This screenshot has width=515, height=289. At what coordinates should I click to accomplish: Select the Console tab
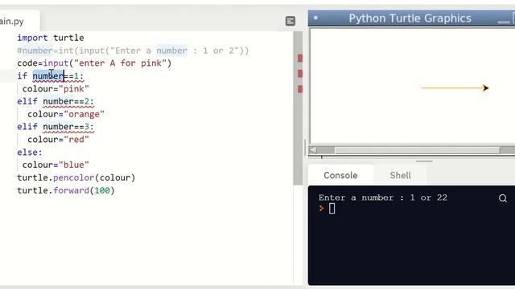pyautogui.click(x=340, y=175)
